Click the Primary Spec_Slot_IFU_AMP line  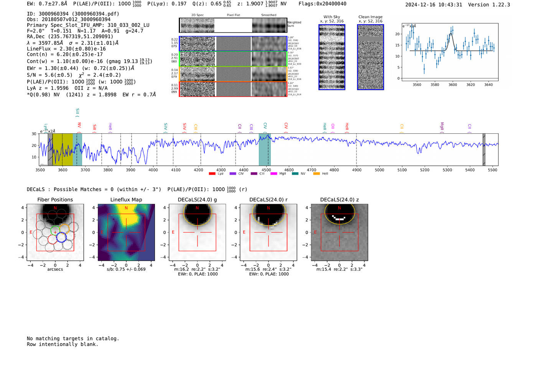click(x=88, y=25)
